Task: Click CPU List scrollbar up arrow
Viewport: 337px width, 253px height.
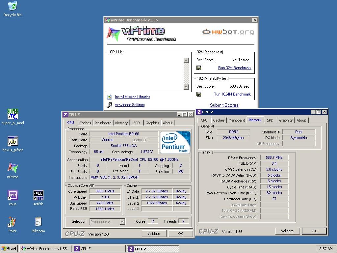Action: (186, 60)
